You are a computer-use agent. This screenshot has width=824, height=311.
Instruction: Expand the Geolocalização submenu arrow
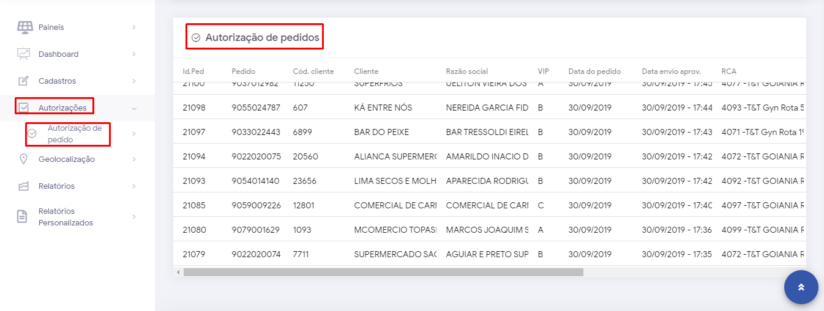coord(134,159)
